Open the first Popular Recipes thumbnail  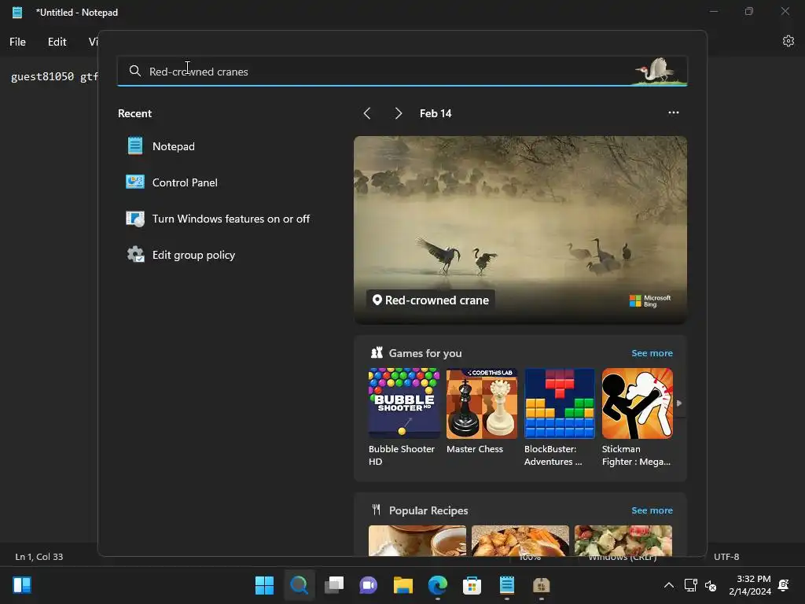[x=417, y=540]
